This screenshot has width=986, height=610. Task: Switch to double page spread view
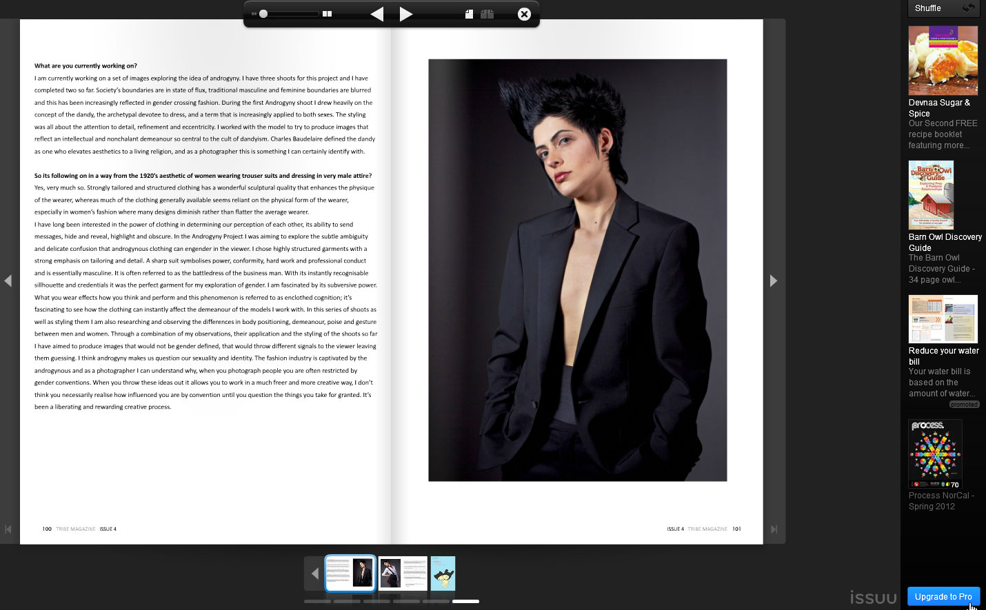tap(487, 14)
